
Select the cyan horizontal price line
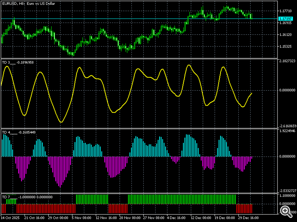tap(139, 19)
